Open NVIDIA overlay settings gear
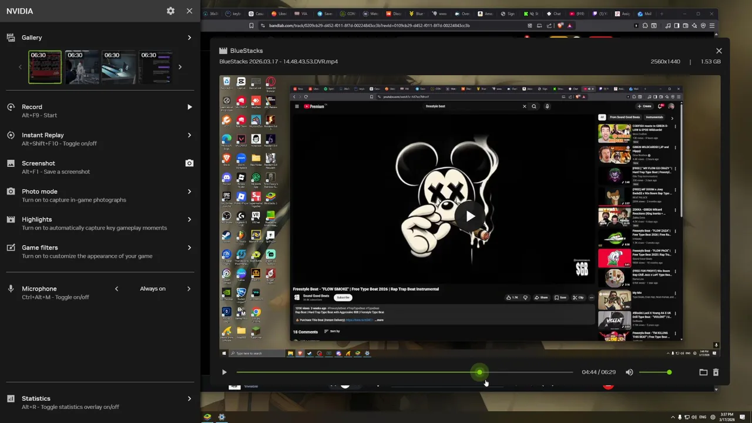 170,11
